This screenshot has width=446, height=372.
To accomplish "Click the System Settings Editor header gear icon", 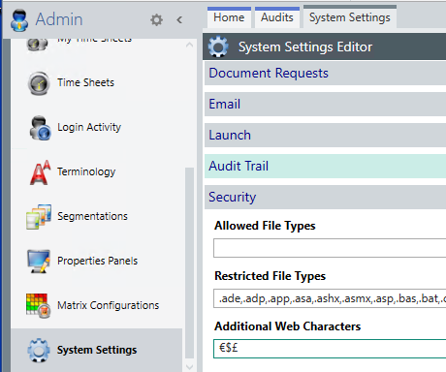I will tap(218, 46).
